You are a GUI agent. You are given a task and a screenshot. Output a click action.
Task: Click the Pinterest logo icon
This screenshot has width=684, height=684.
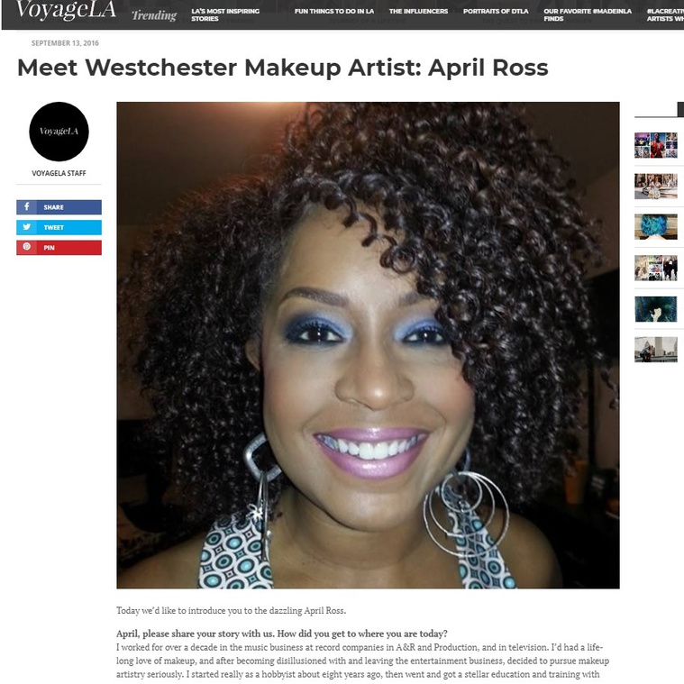(x=27, y=246)
